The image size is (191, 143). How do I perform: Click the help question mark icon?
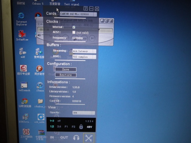(x=86, y=9)
